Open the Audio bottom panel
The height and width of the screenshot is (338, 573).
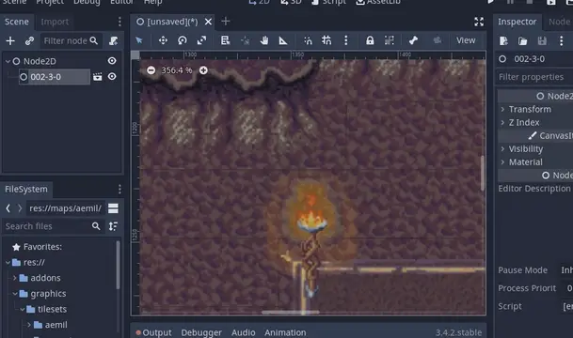pyautogui.click(x=243, y=332)
